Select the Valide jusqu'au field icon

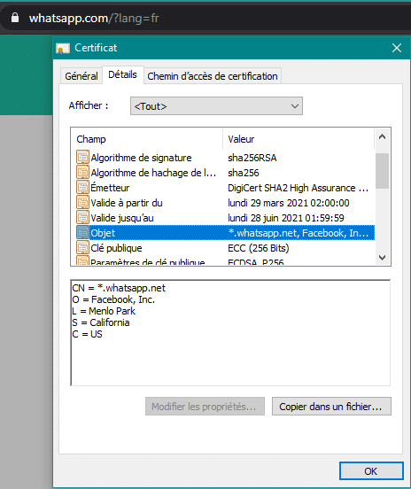pos(82,218)
